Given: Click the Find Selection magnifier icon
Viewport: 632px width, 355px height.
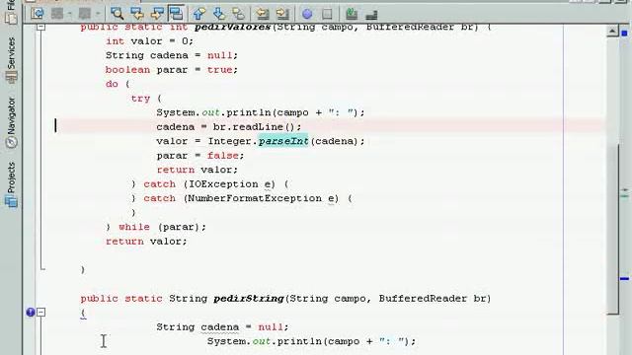Looking at the screenshot, I should (x=118, y=14).
